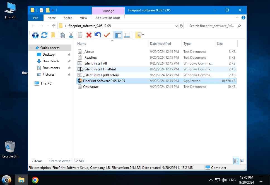Go back using the Back arrow
The width and height of the screenshot is (270, 185).
pyautogui.click(x=33, y=26)
